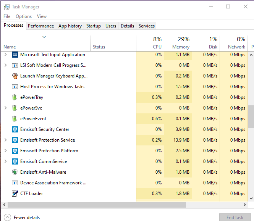Switch to the Performance tab
Screen dimensions: 254x221
pyautogui.click(x=41, y=26)
